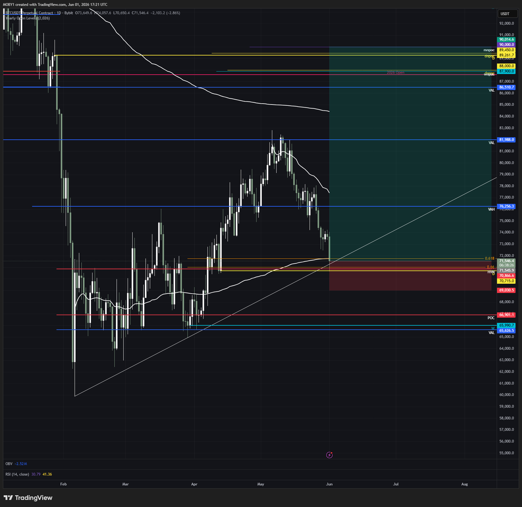The width and height of the screenshot is (522, 507).
Task: Select the POC level label
Action: tap(491, 318)
